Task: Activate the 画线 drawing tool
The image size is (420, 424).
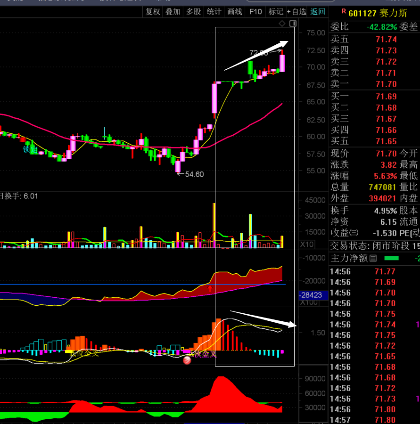Action: pos(234,12)
